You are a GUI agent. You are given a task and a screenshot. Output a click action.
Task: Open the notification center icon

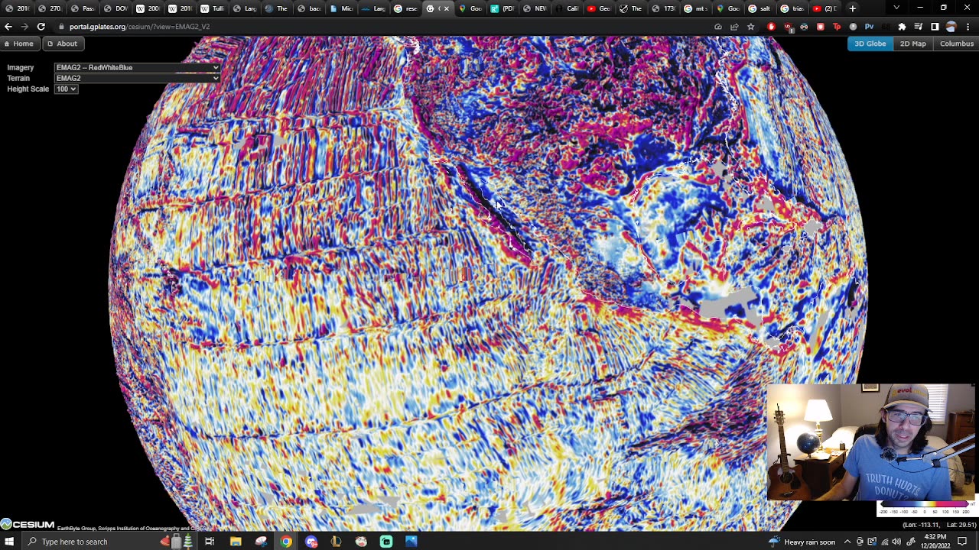962,542
